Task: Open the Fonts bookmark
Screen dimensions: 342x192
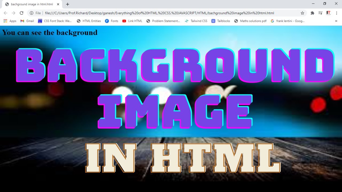Action: point(112,21)
